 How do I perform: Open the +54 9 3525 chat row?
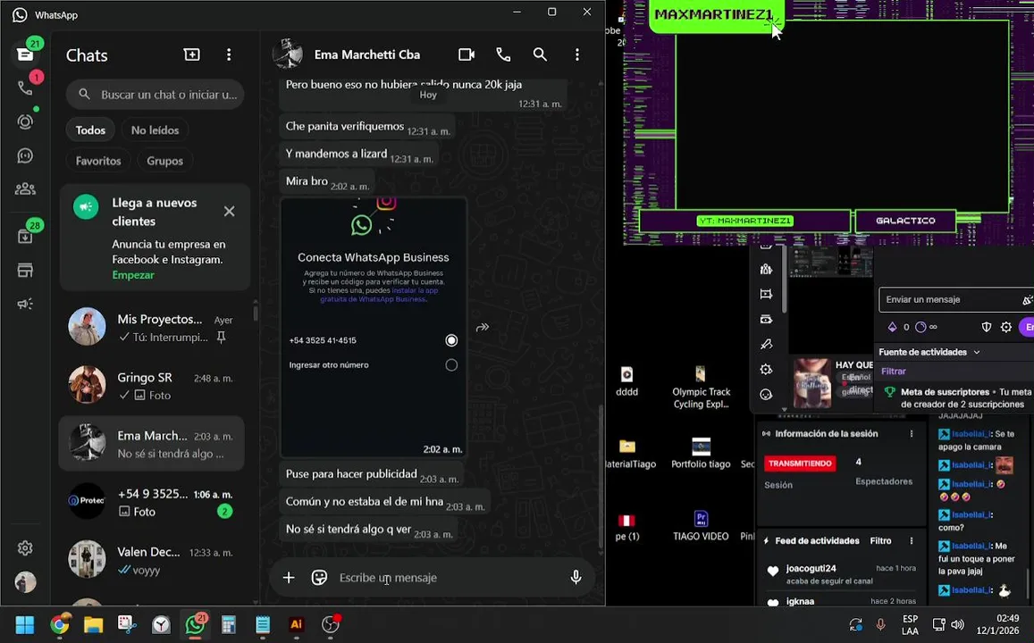click(152, 501)
